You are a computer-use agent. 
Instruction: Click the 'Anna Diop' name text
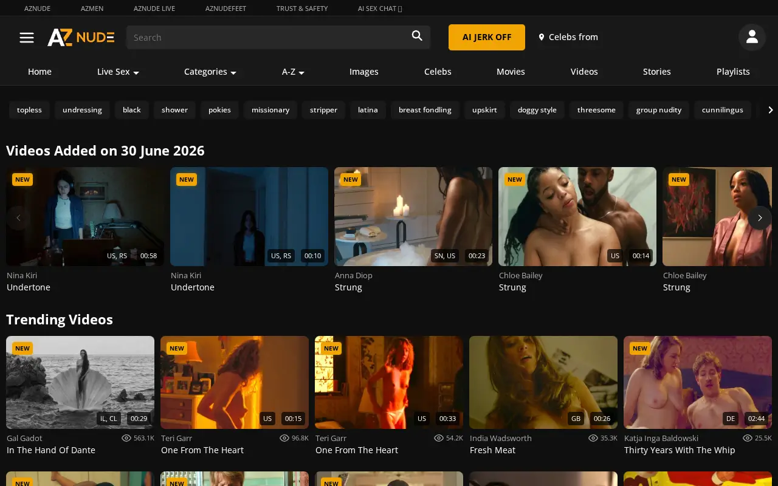click(354, 275)
